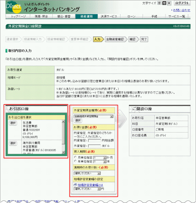Select the 生活費 withdrawal account
This screenshot has height=203, width=196.
(13, 123)
